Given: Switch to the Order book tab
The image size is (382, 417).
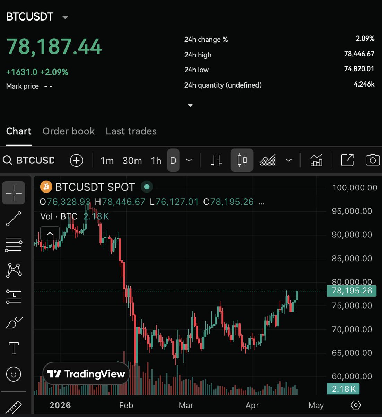Looking at the screenshot, I should click(x=69, y=131).
